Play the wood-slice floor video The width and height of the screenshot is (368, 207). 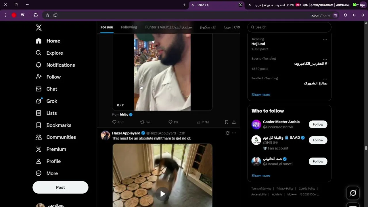[x=162, y=194]
